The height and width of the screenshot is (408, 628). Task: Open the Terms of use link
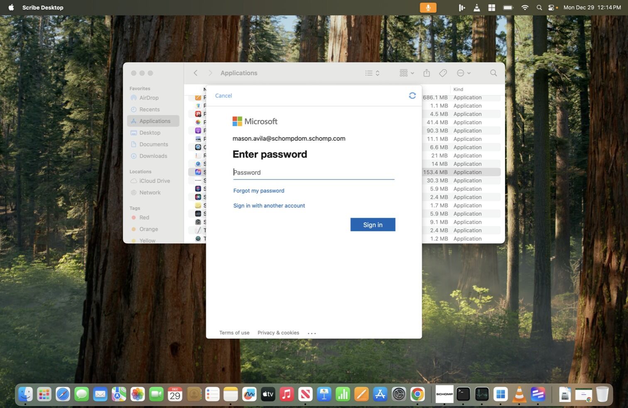(234, 333)
